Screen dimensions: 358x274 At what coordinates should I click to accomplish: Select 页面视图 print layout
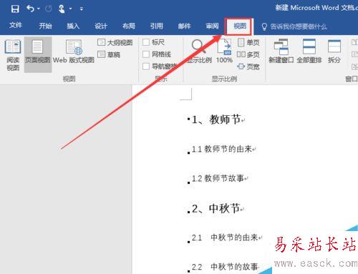38,54
